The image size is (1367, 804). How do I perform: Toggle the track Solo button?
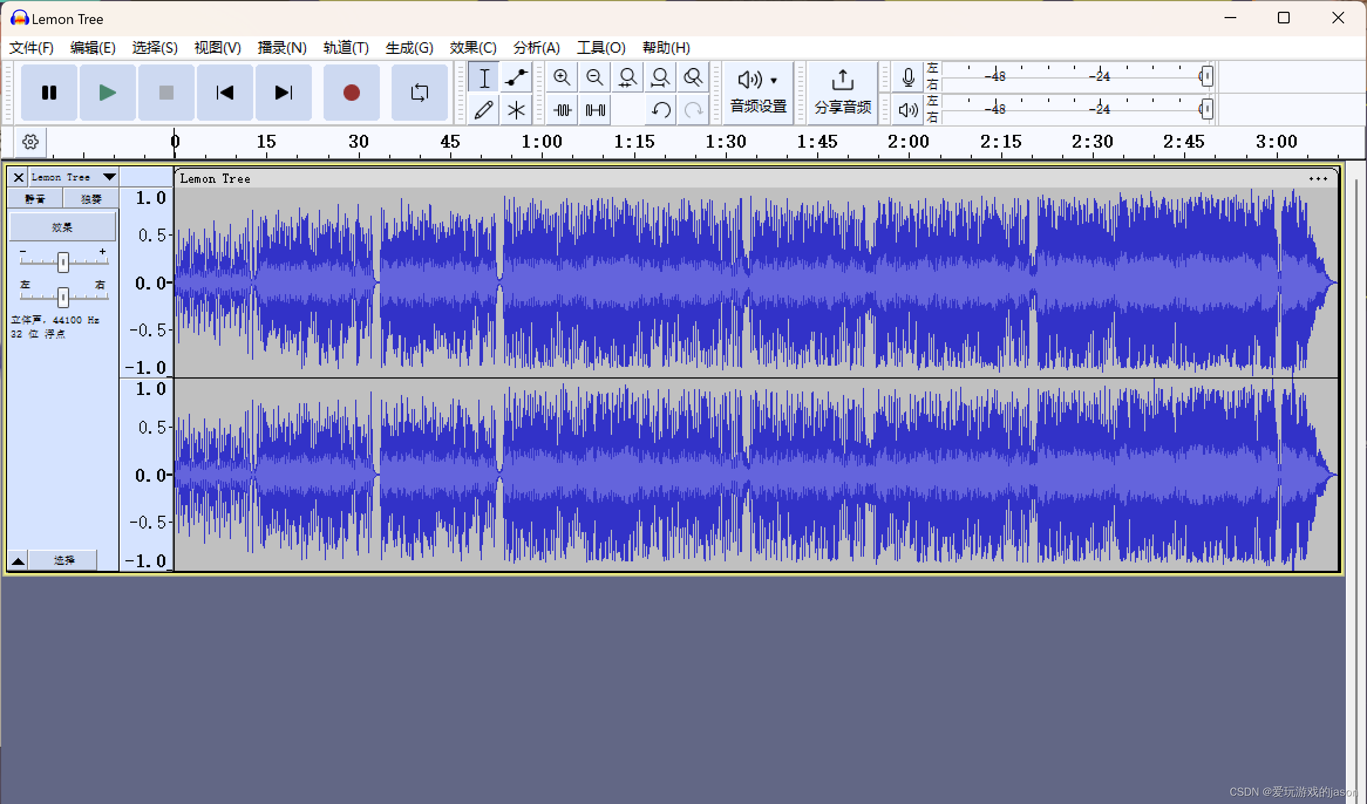tap(91, 199)
